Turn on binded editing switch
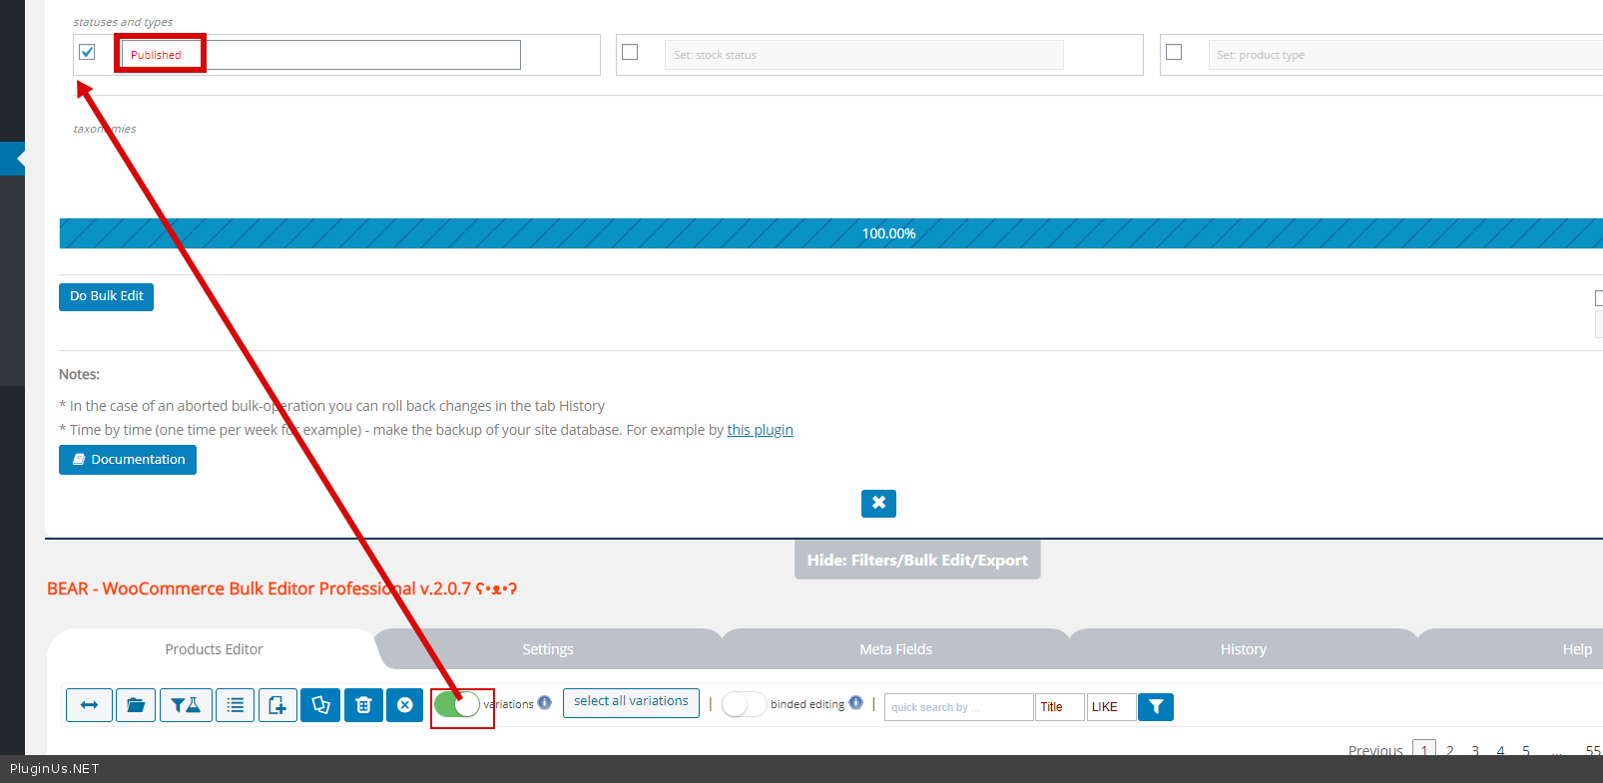This screenshot has height=783, width=1603. [x=744, y=704]
